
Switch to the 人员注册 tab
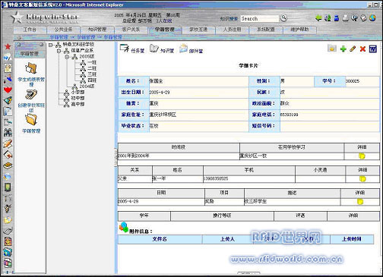point(232,30)
